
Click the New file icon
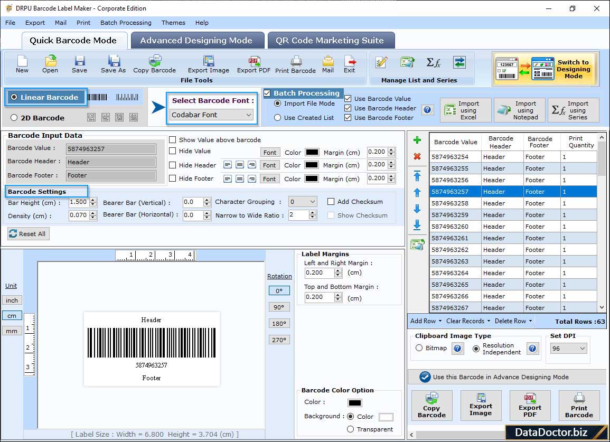point(22,64)
